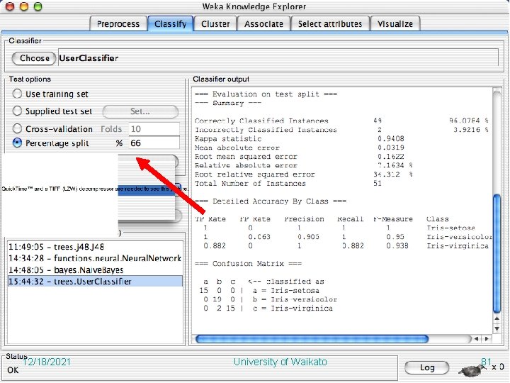Click the UserClassifier name field

(x=278, y=58)
